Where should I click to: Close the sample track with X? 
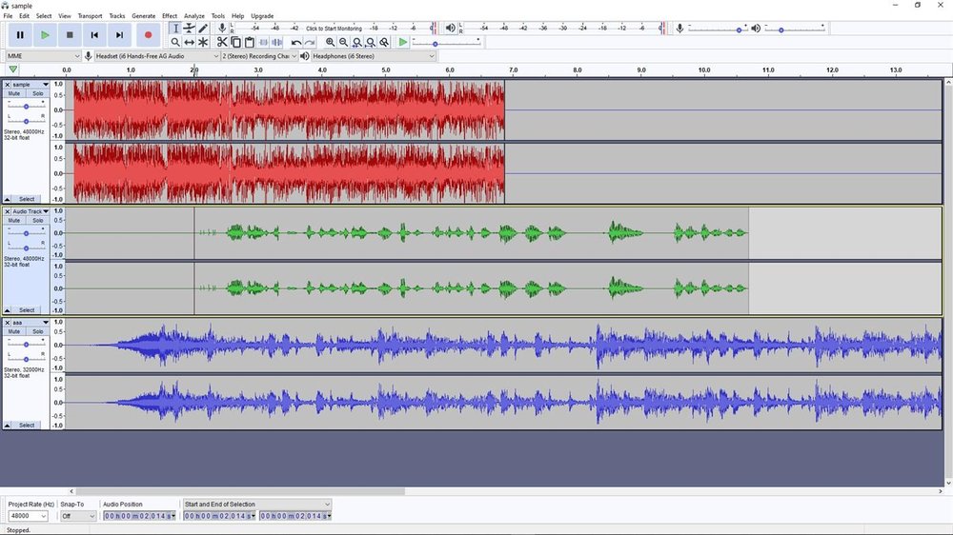(8, 85)
